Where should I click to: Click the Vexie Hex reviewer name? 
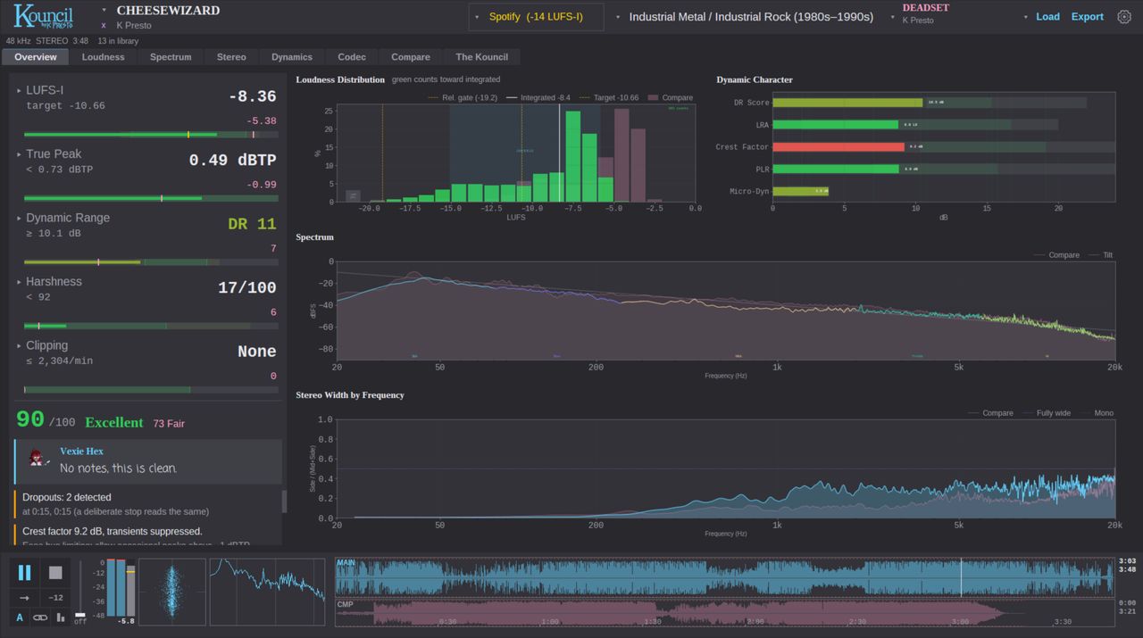(81, 452)
